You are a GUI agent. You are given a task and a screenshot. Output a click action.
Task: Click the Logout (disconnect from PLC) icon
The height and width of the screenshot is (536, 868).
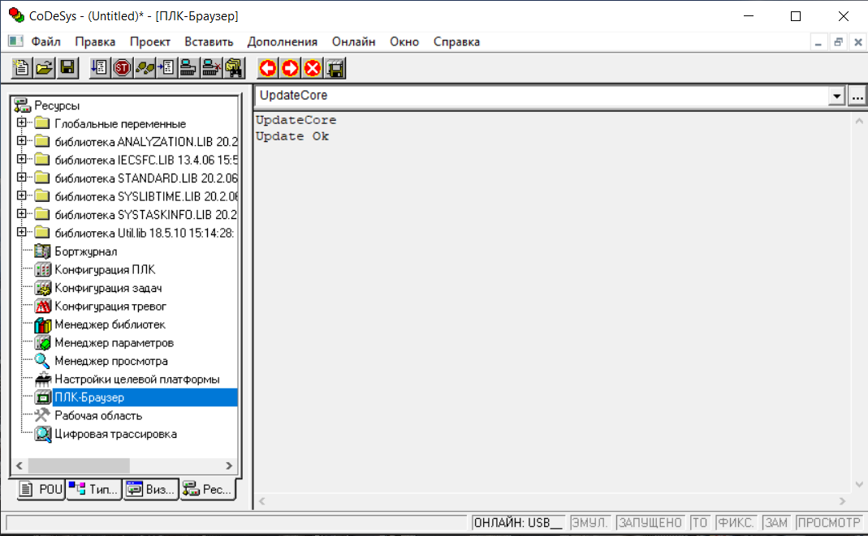212,68
